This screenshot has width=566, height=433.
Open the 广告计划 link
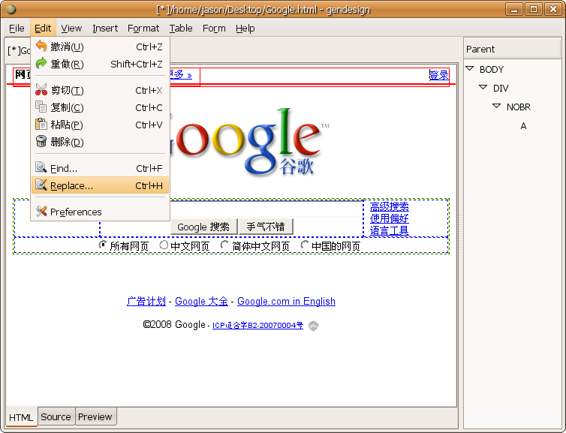pos(146,301)
